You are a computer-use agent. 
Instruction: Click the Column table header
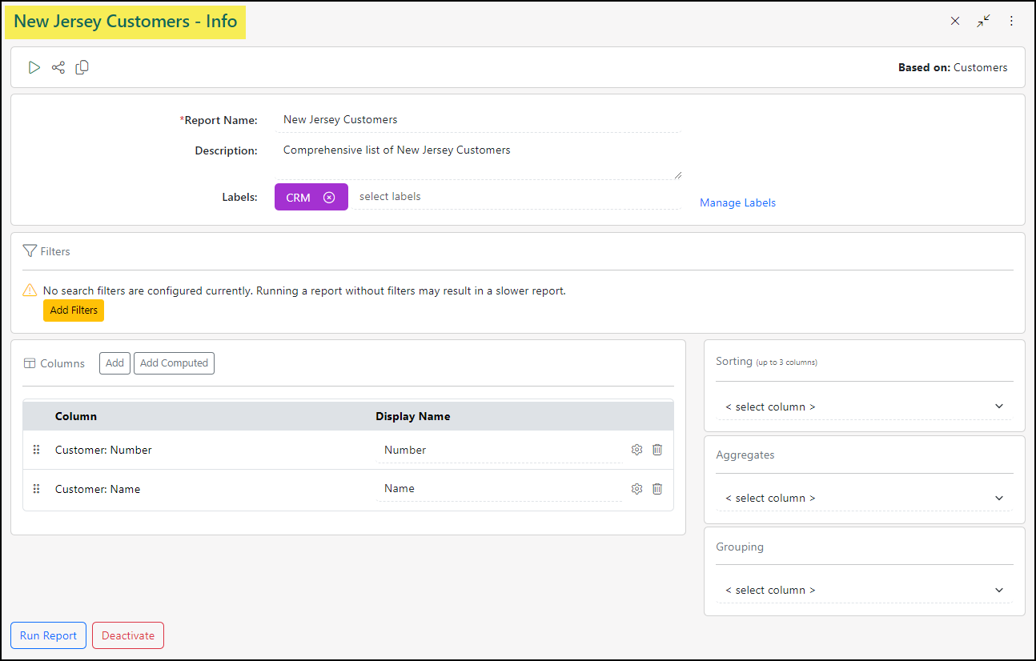pyautogui.click(x=76, y=416)
